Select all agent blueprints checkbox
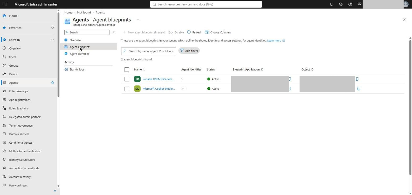The image size is (412, 195). click(x=127, y=69)
